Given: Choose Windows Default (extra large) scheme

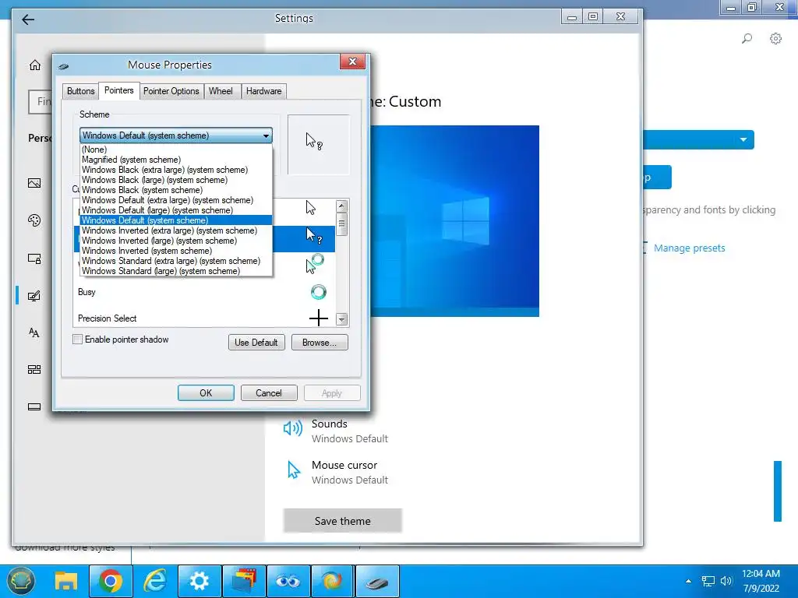Looking at the screenshot, I should [176, 200].
